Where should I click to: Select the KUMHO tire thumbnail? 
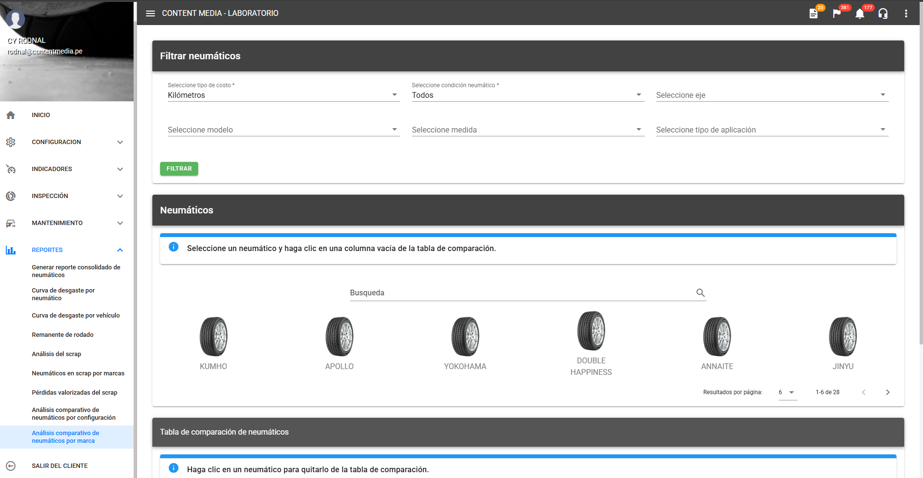pyautogui.click(x=213, y=336)
